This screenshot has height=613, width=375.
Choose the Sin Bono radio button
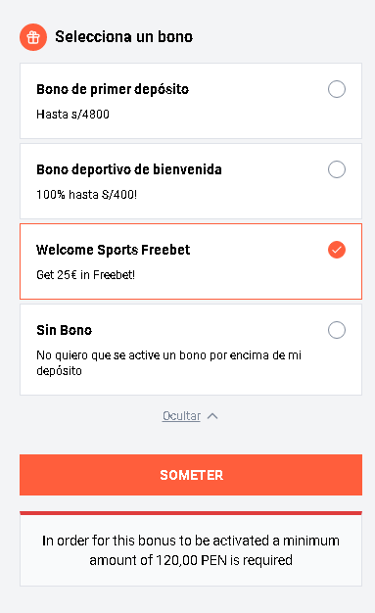pos(337,330)
